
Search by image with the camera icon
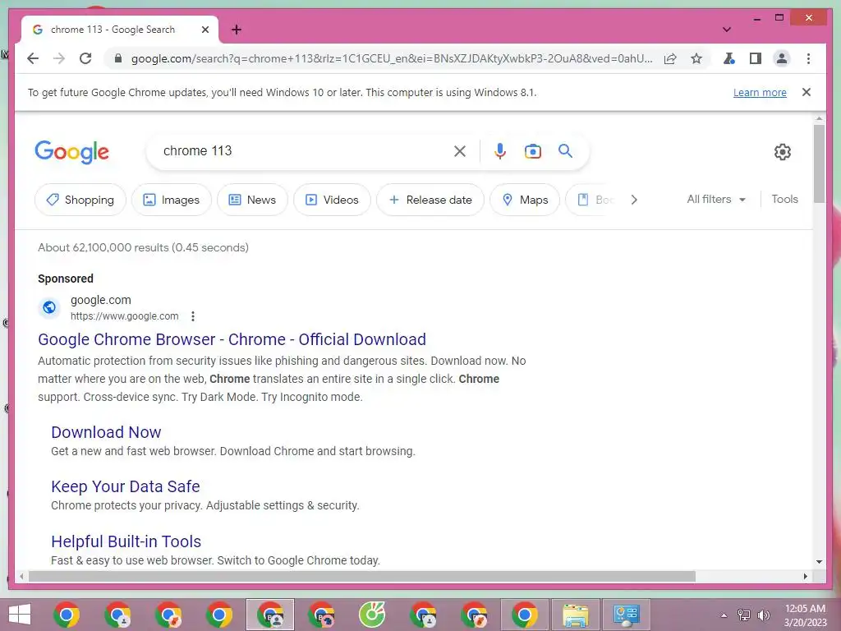[x=532, y=151]
